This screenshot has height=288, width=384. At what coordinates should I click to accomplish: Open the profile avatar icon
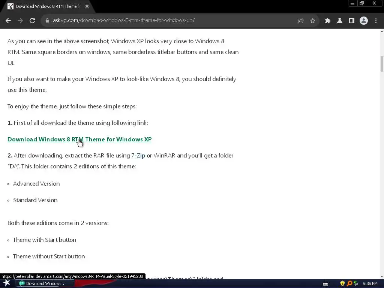click(364, 21)
